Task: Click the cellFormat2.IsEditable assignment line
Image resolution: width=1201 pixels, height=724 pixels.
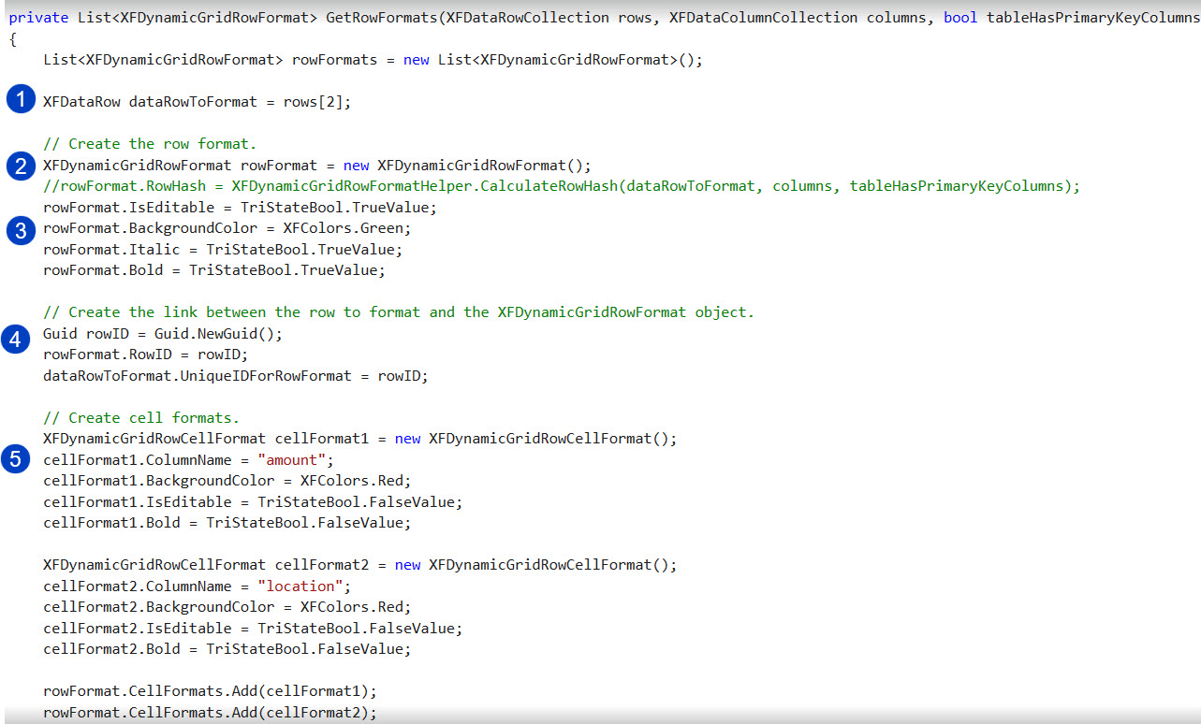Action: [x=253, y=629]
